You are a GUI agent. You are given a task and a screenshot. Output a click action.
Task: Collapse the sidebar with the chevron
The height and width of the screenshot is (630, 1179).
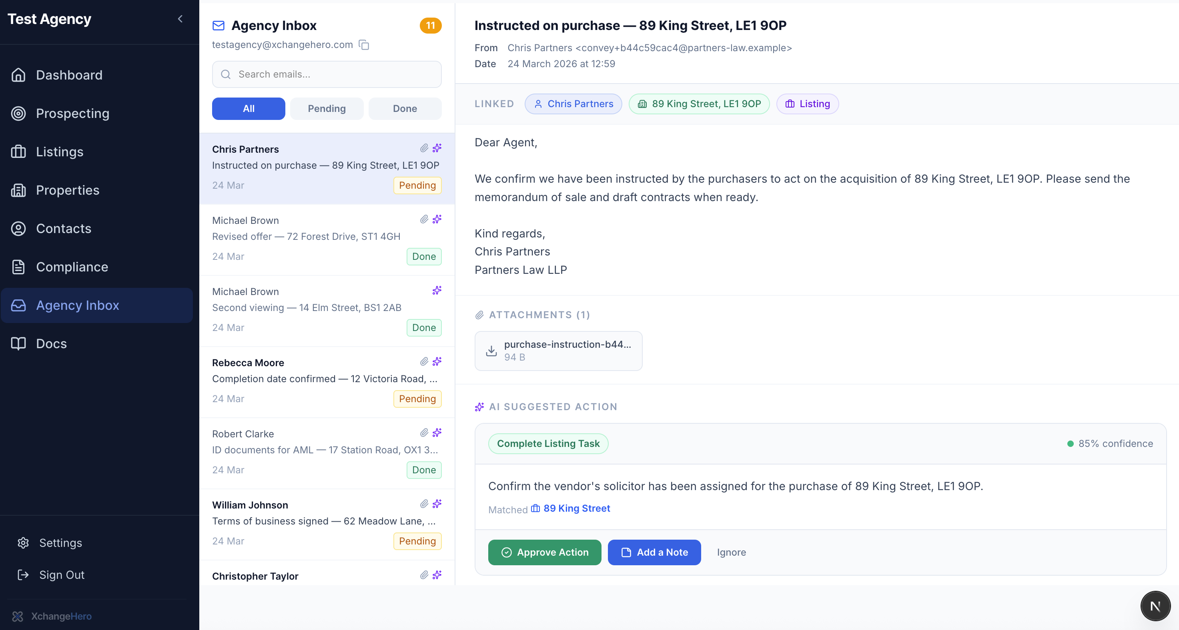(x=180, y=19)
